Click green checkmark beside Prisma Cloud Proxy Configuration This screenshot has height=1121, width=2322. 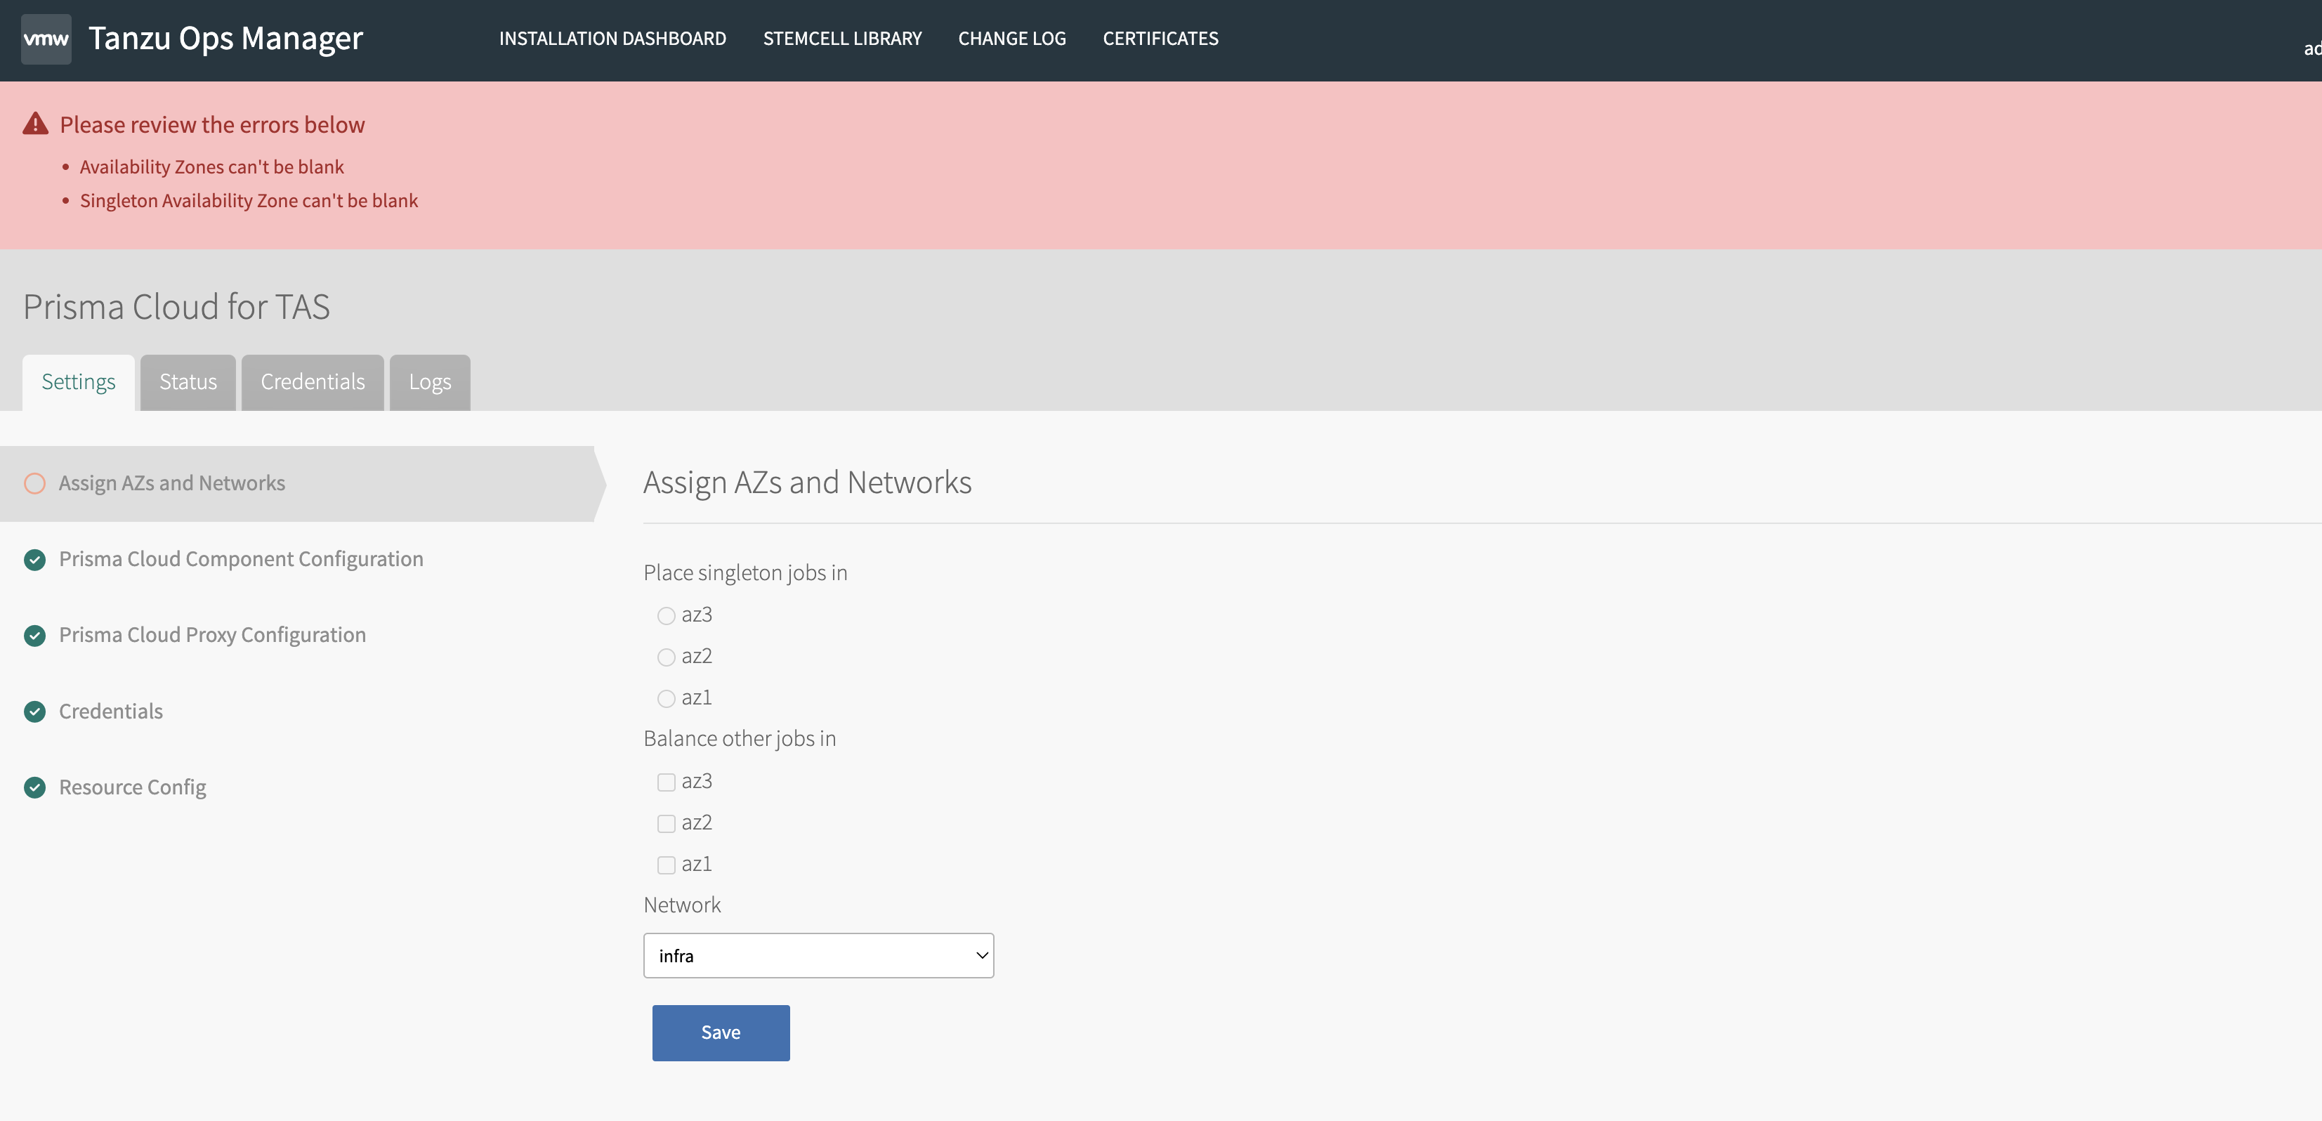click(35, 635)
